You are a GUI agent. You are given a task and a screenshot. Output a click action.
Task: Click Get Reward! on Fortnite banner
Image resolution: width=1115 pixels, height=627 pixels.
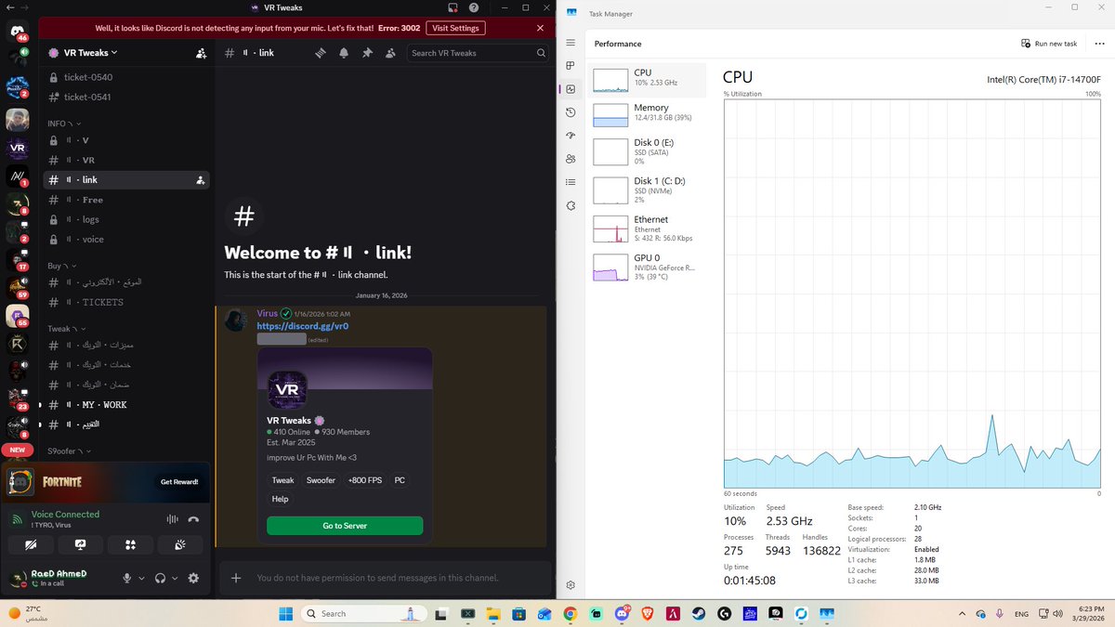coord(179,482)
